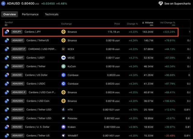Click the Poloniex exchange logo
This screenshot has width=193, height=139.
pyautogui.click(x=64, y=118)
